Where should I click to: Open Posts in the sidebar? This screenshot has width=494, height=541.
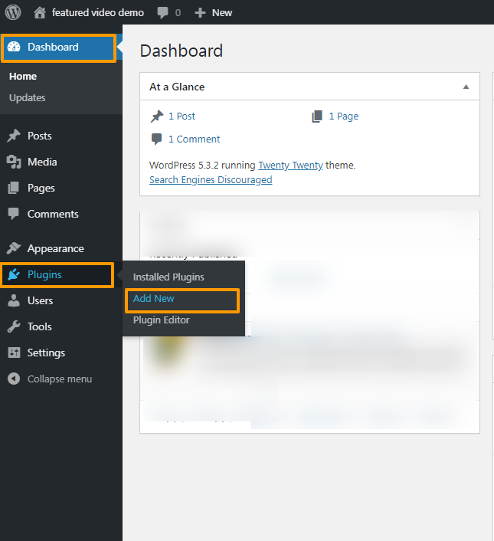coord(39,136)
